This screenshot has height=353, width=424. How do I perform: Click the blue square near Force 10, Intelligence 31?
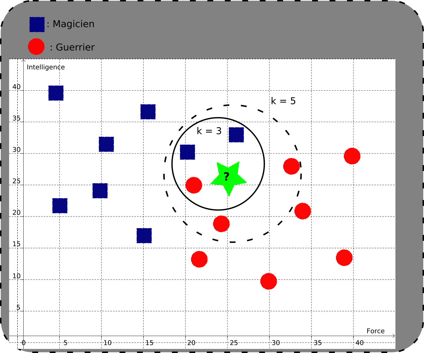tap(106, 144)
